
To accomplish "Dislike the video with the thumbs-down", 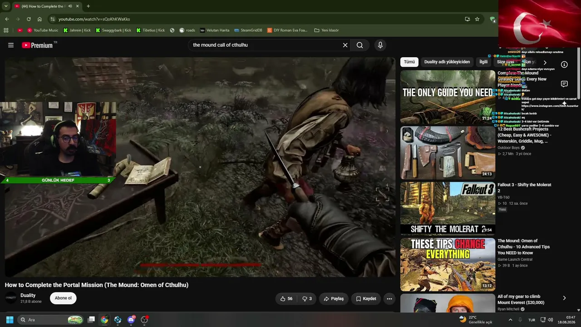I will [307, 298].
